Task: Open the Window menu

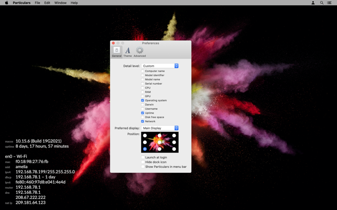Action: point(60,3)
